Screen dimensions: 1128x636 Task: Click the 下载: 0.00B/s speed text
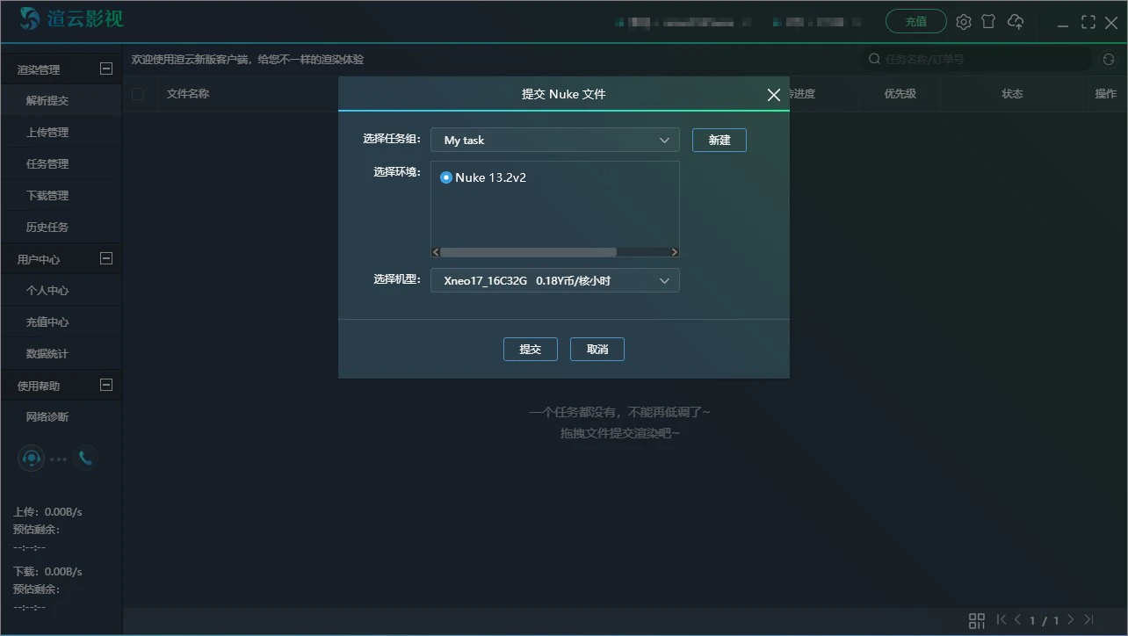click(47, 572)
